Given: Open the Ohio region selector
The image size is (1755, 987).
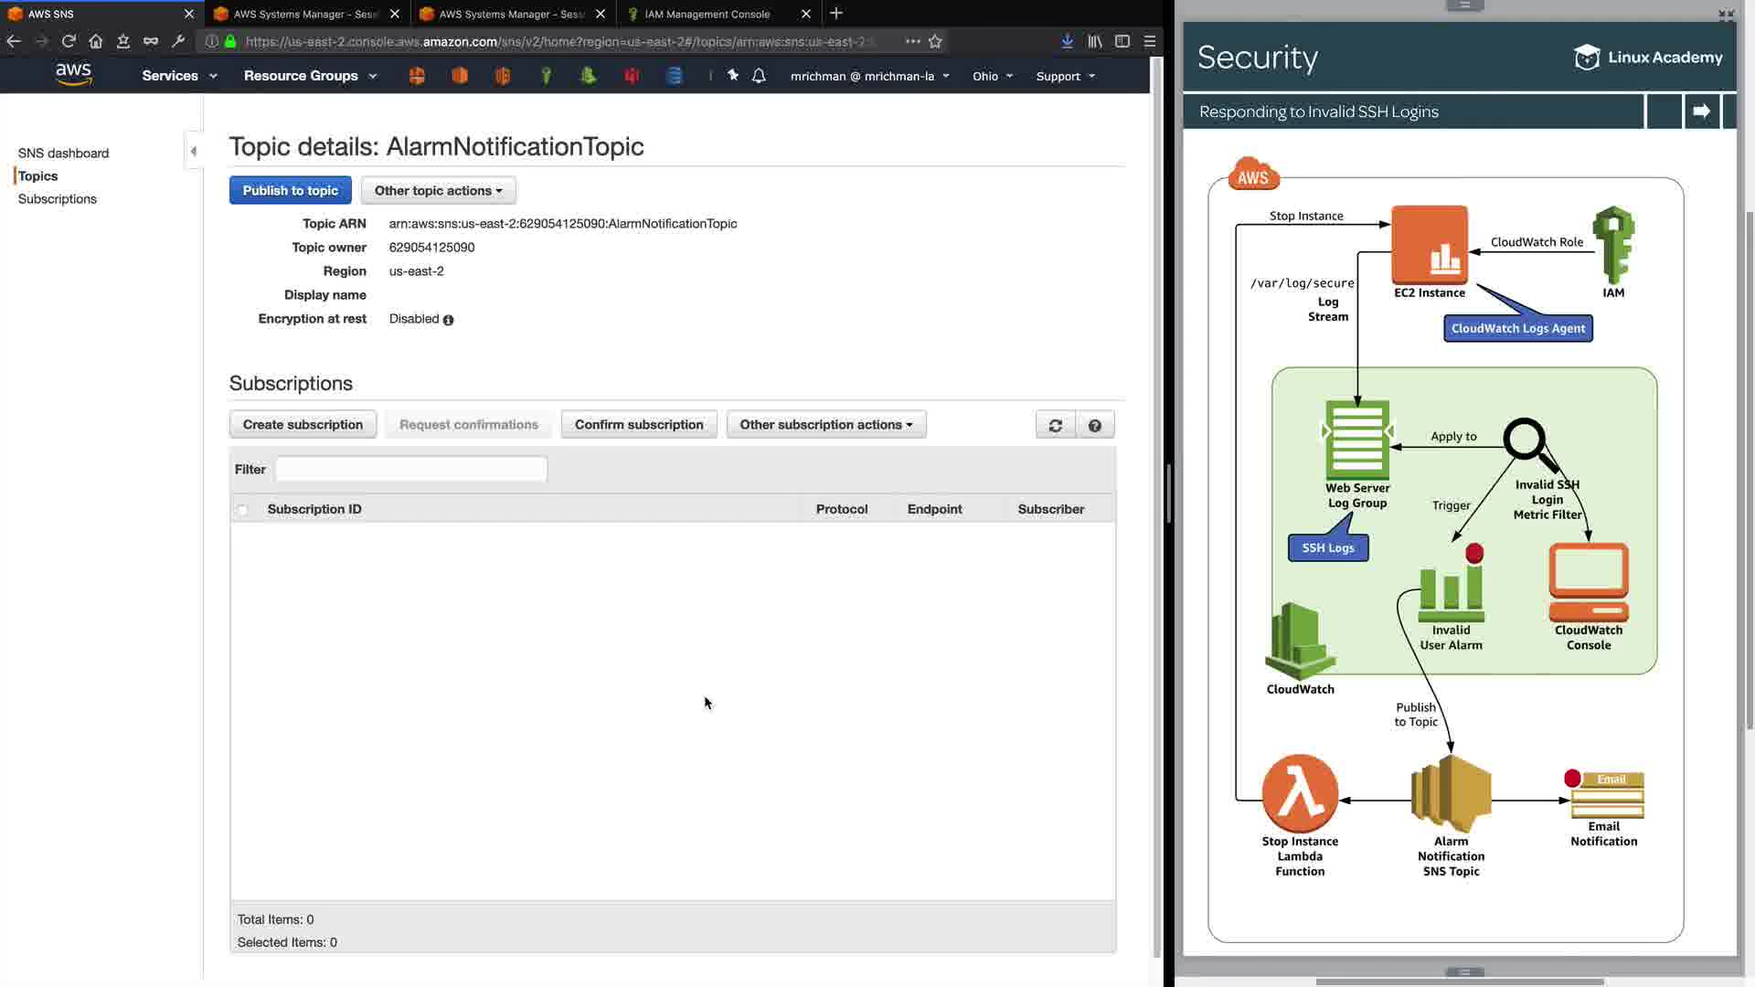Looking at the screenshot, I should 992,76.
